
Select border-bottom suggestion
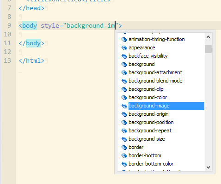click(x=145, y=156)
